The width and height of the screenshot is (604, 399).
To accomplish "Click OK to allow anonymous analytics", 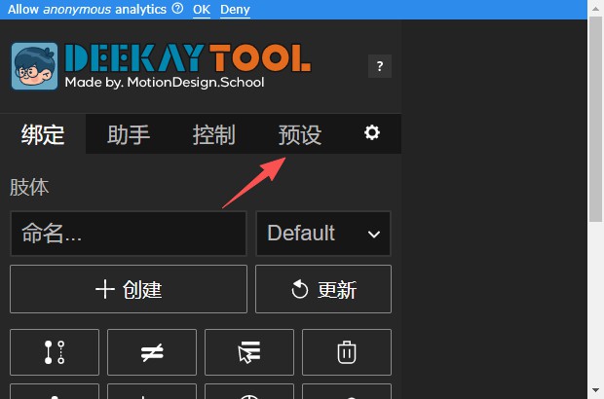I will tap(202, 9).
